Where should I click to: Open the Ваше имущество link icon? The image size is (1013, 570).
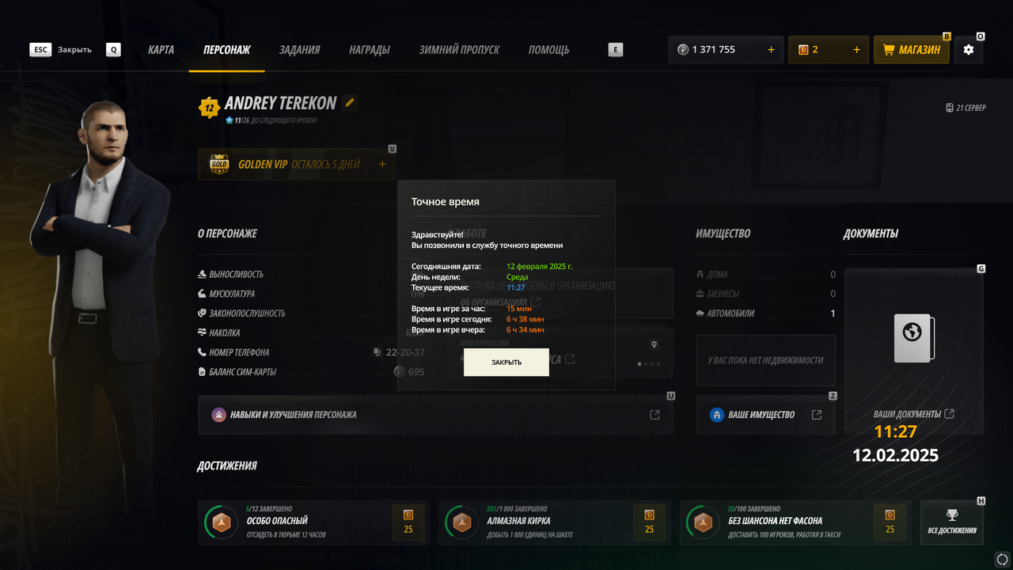(817, 415)
